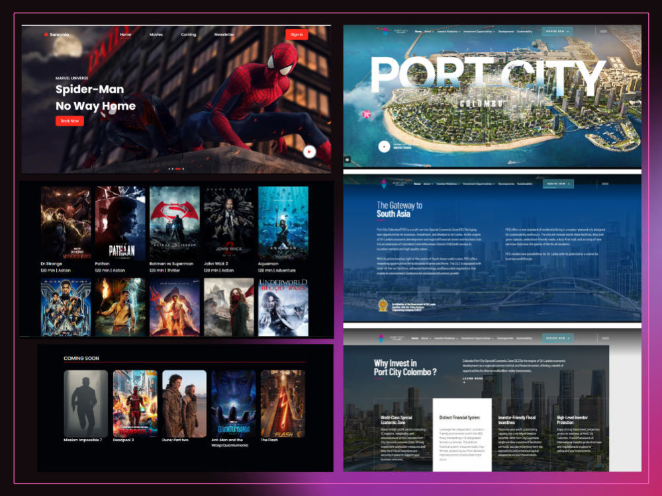662x496 pixels.
Task: Open Movies in the movie site navigation
Action: point(156,34)
